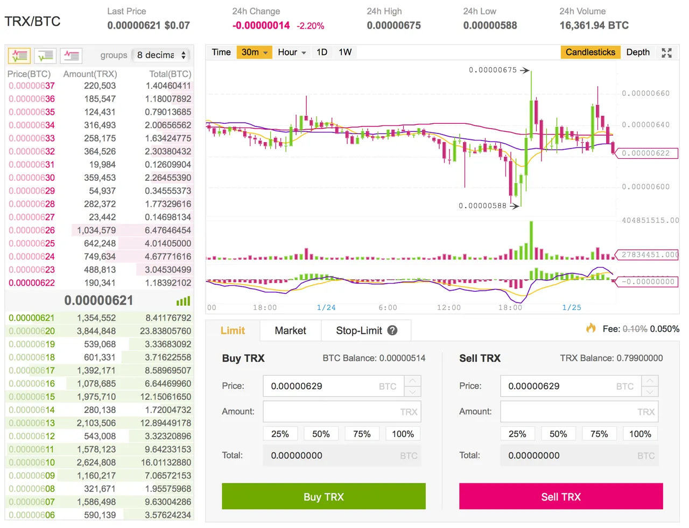Viewport: 689px width, 528px height.
Task: Open Stop-Limit help question mark
Action: (392, 330)
